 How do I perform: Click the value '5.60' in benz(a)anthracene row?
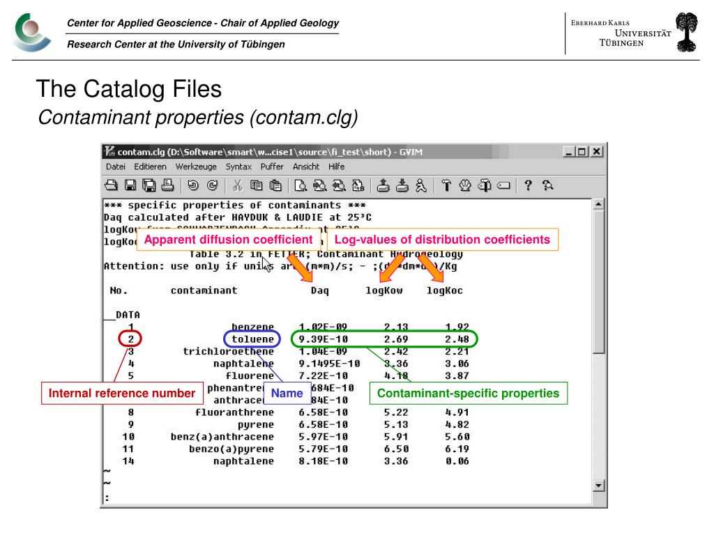(x=457, y=437)
